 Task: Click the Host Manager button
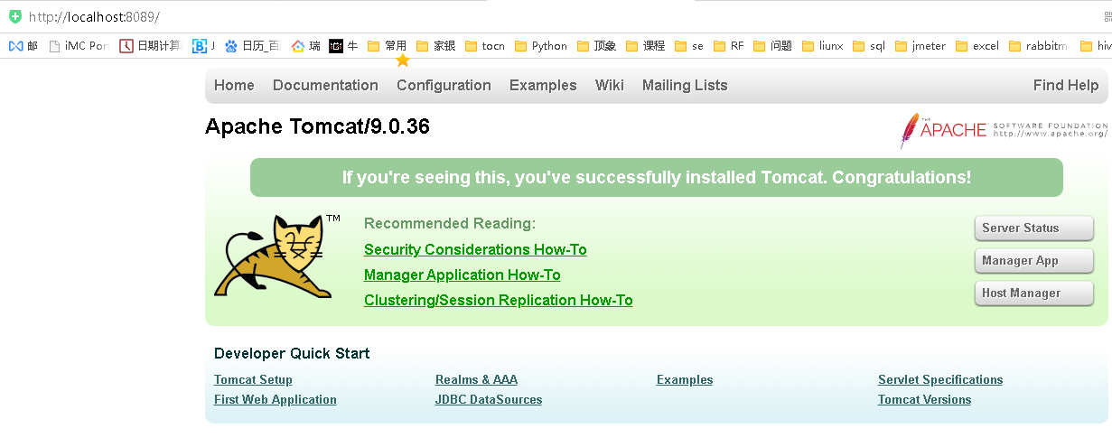1034,294
